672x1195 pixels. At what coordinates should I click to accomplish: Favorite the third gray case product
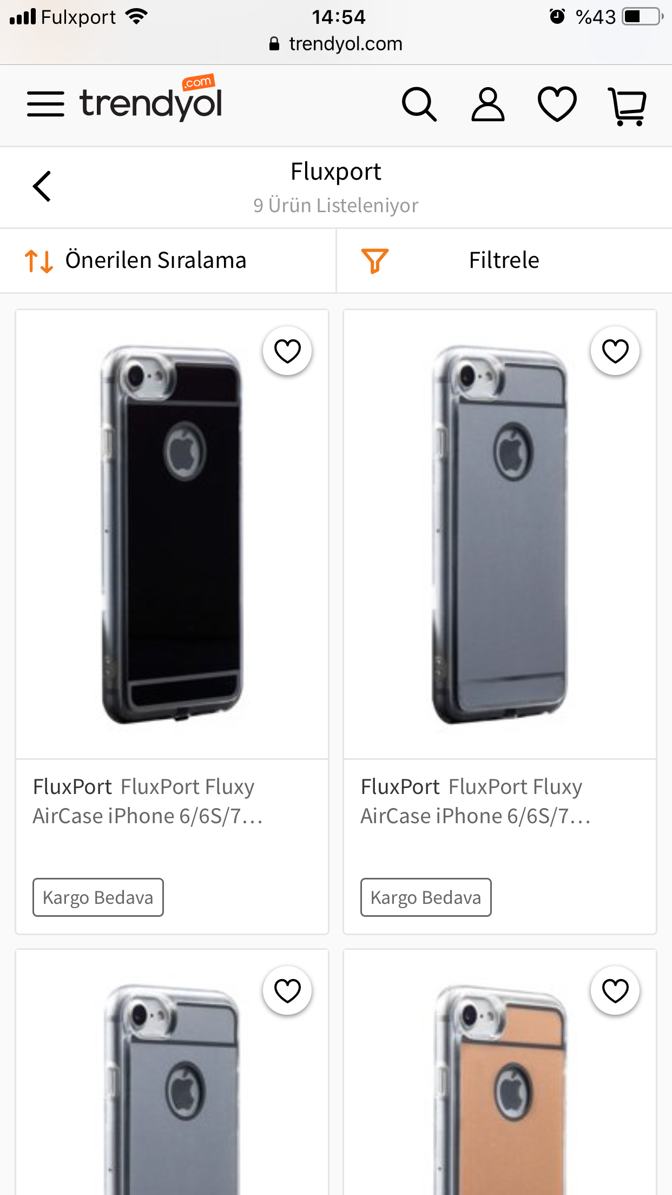[x=287, y=990]
